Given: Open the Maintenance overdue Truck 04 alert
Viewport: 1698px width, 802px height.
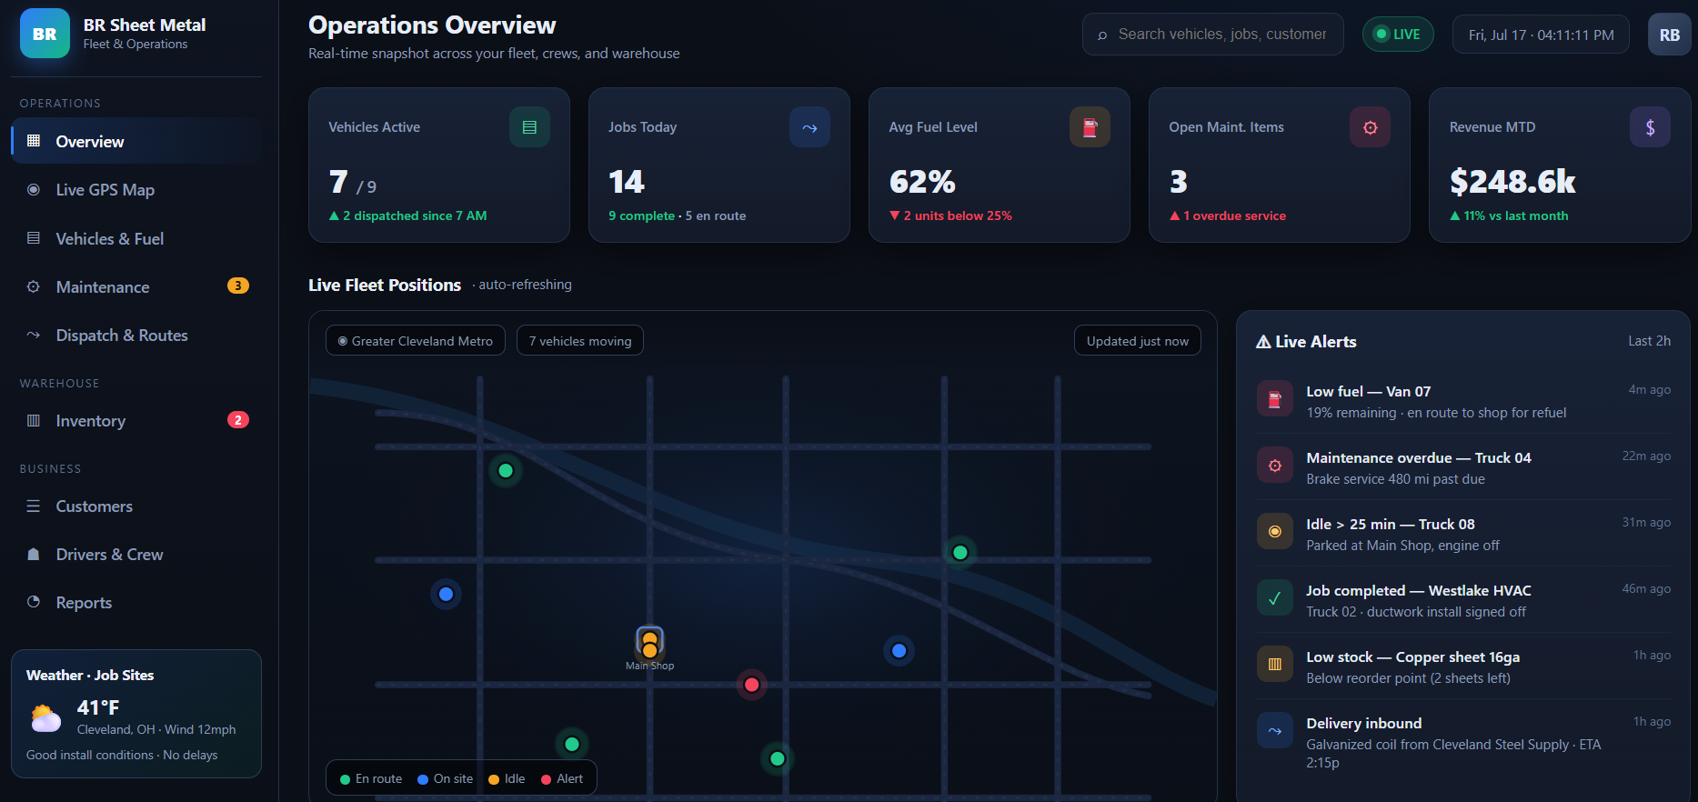Looking at the screenshot, I should pyautogui.click(x=1463, y=467).
